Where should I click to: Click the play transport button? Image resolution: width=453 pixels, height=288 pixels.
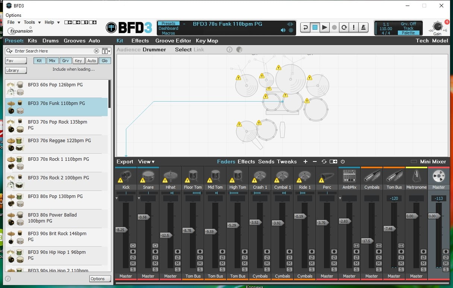pyautogui.click(x=324, y=28)
